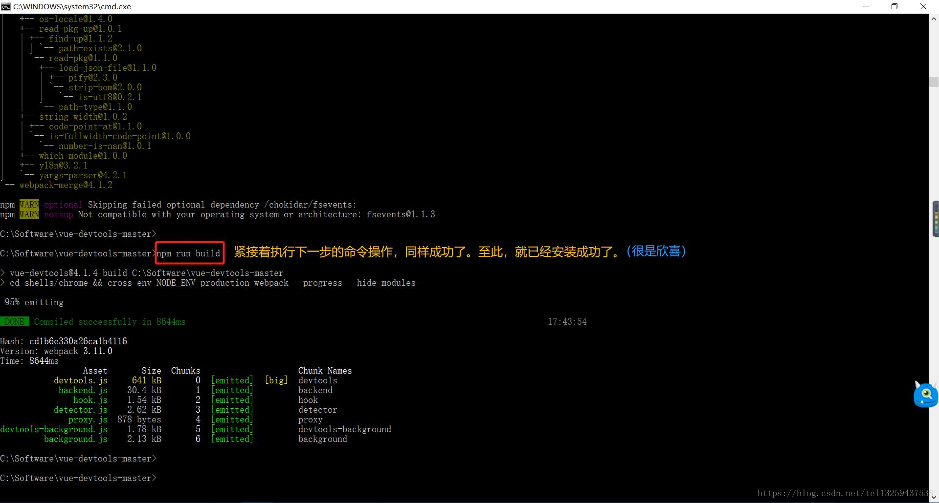Click the green DONE badge
The width and height of the screenshot is (939, 503).
coord(15,322)
